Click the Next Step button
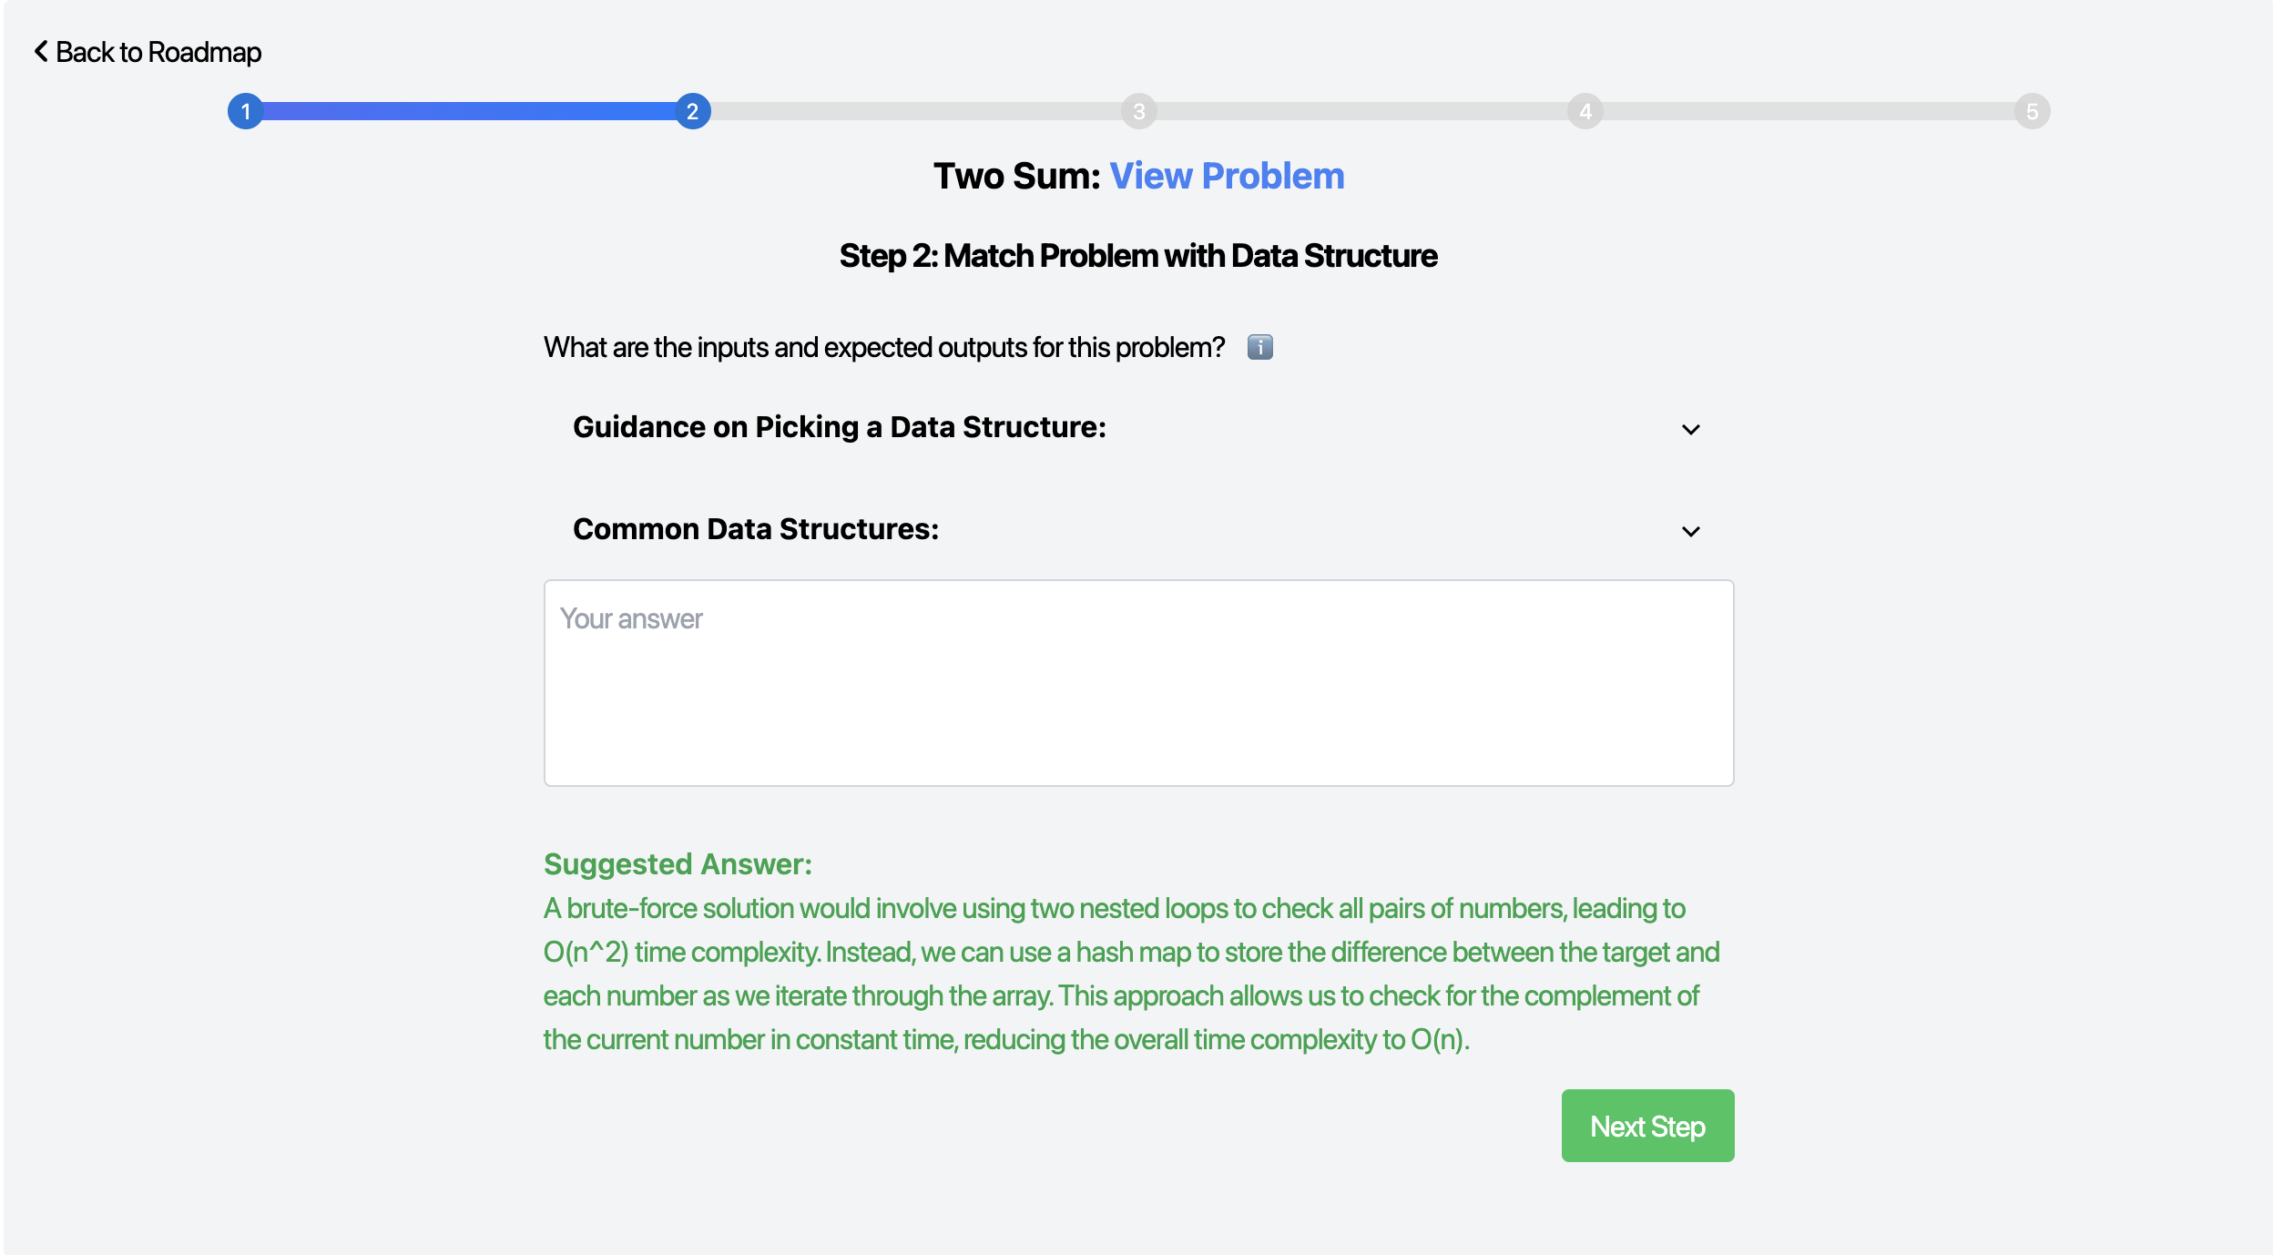Screen dimensions: 2273x1255 click(1647, 1126)
